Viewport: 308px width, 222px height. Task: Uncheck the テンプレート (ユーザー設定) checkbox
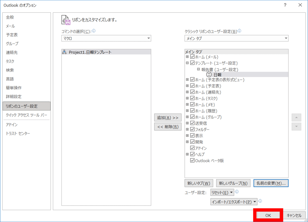(192, 63)
